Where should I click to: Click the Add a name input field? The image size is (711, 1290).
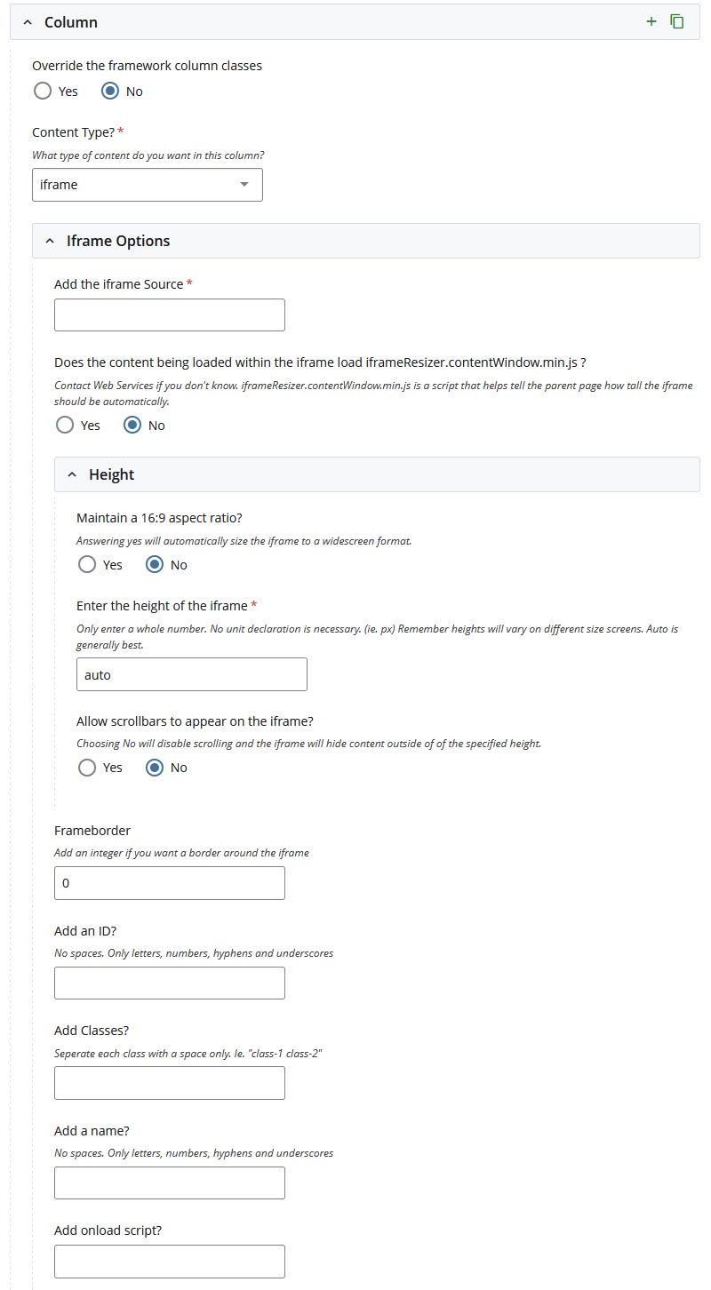click(x=169, y=1182)
